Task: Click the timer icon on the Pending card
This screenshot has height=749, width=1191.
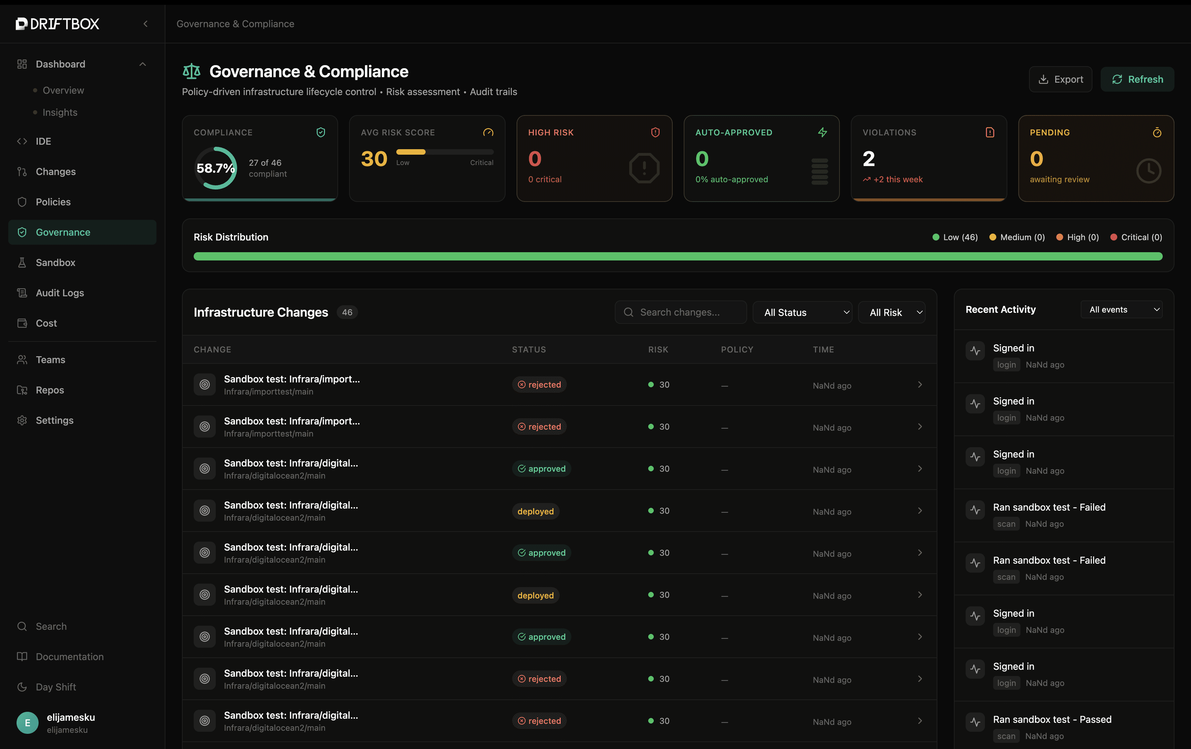Action: coord(1157,132)
